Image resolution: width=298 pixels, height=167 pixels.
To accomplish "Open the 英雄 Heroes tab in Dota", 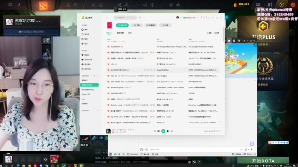I will 72,5.
